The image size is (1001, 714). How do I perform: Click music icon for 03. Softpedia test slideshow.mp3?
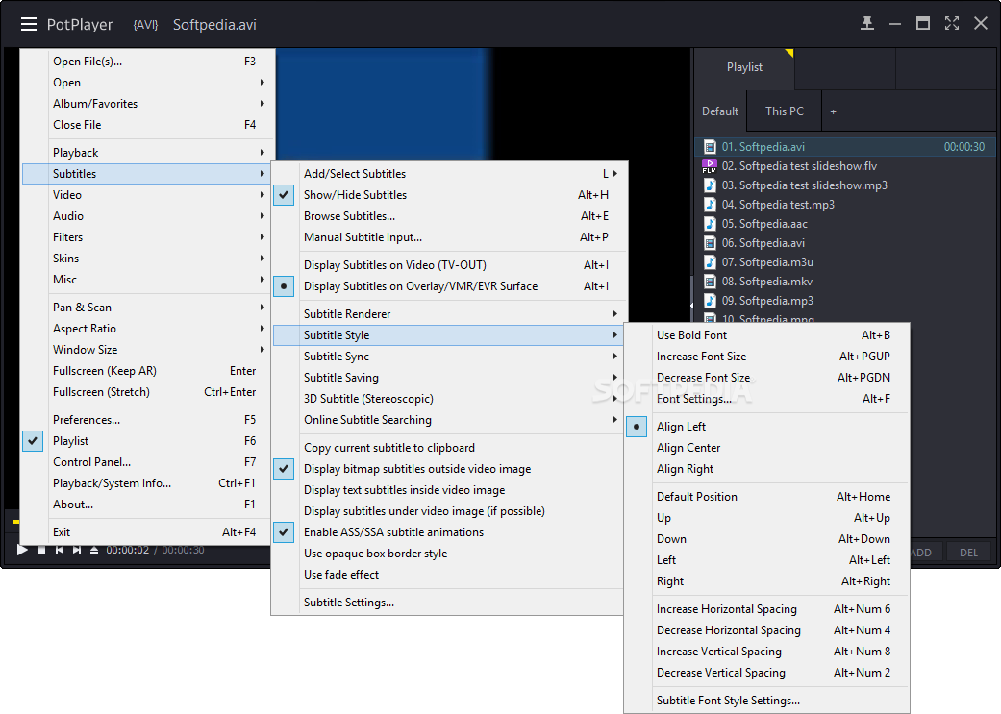coord(710,185)
